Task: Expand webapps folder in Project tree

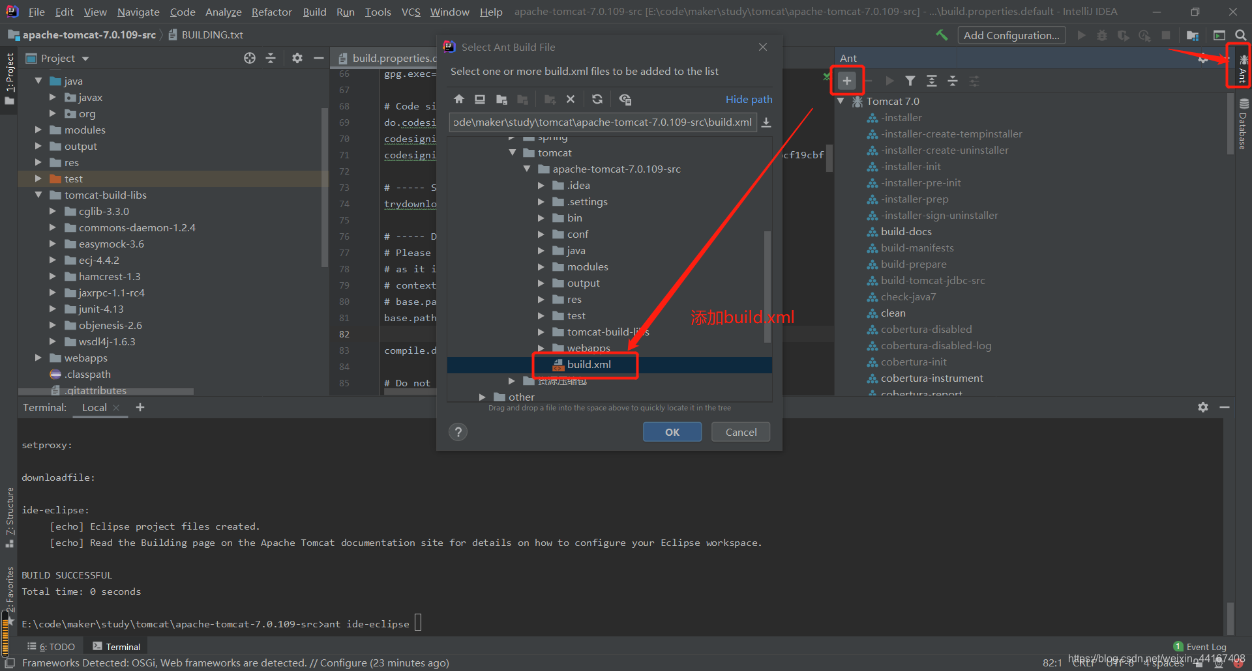Action: [38, 358]
